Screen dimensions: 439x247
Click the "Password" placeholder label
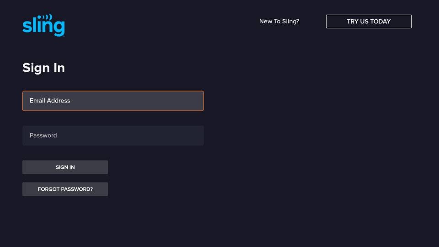(x=43, y=135)
